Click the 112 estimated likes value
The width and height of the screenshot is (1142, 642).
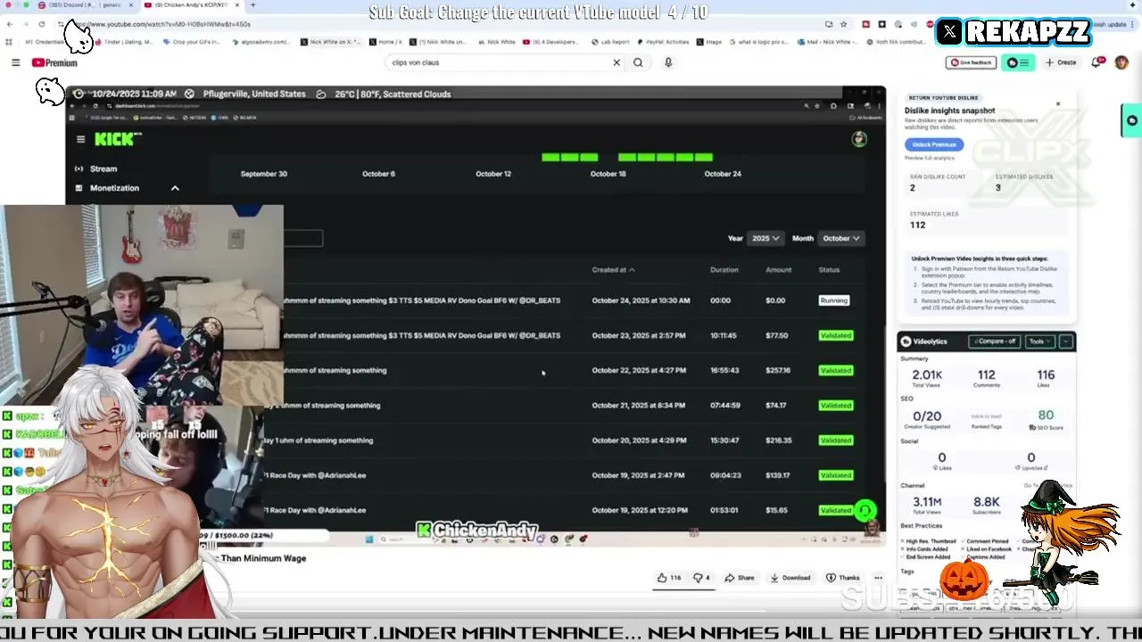coord(917,225)
